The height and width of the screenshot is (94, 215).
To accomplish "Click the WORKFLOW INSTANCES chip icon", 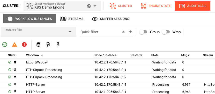I will click(10, 19).
